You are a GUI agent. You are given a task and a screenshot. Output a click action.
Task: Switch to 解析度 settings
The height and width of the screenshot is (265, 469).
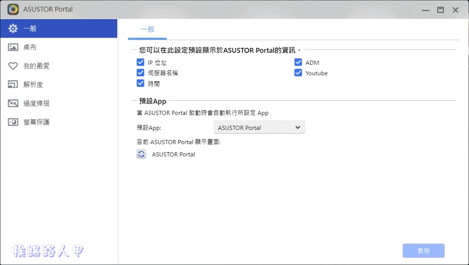pos(59,85)
